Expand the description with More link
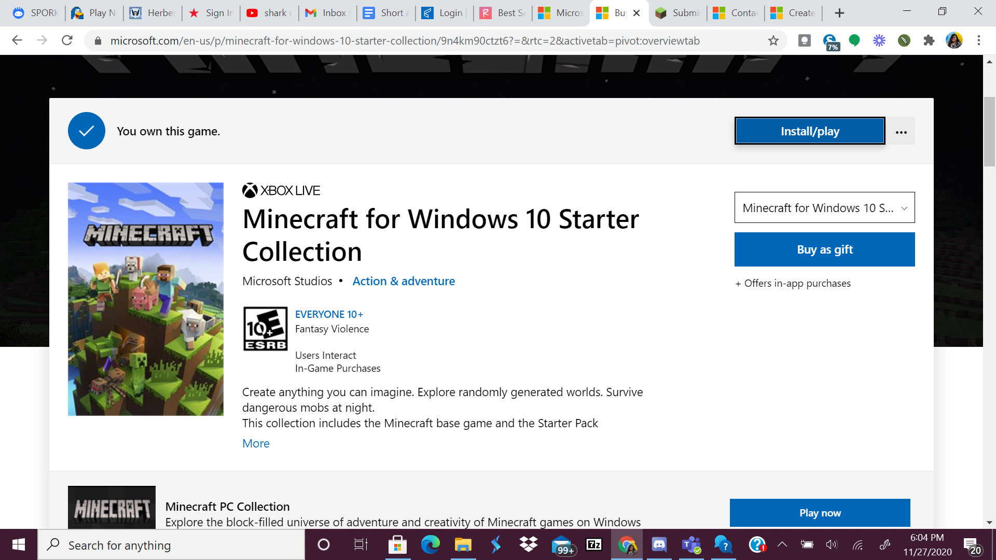This screenshot has height=560, width=996. tap(256, 443)
